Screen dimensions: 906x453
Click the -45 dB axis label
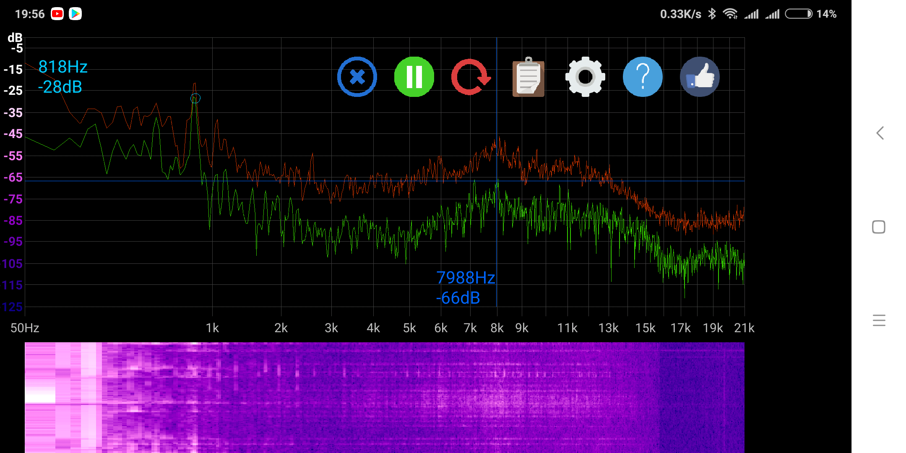click(x=13, y=134)
